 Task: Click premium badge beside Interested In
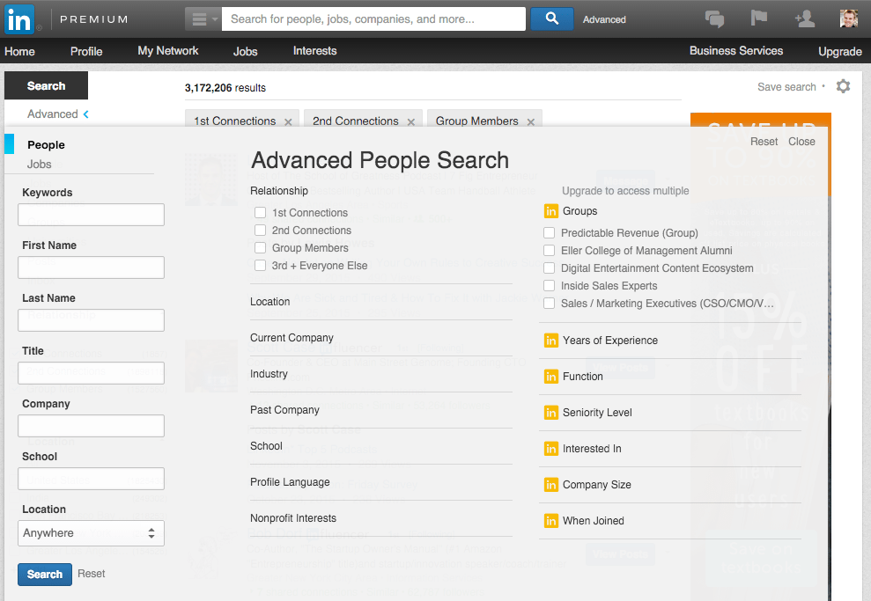[551, 449]
